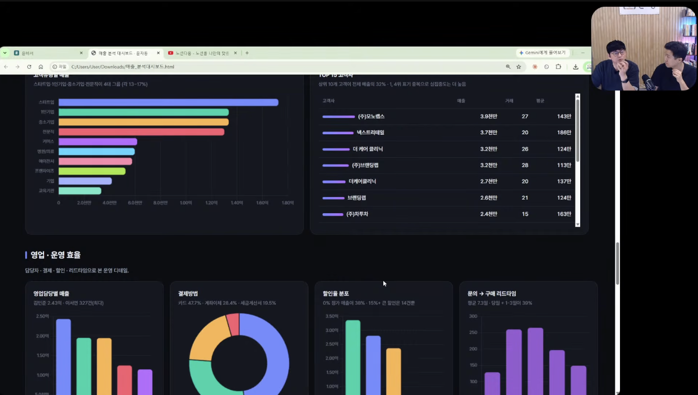Select the 더케어클리닉 customer name
Screen dimensions: 698x395
[x=362, y=181]
